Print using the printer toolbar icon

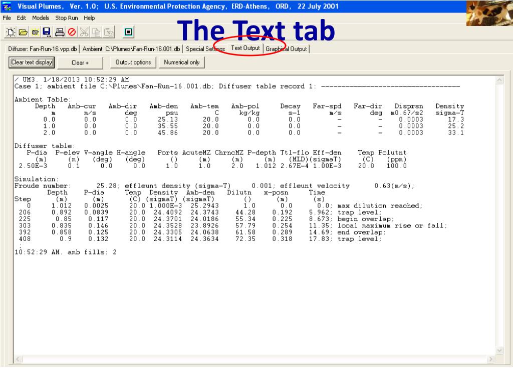click(60, 32)
